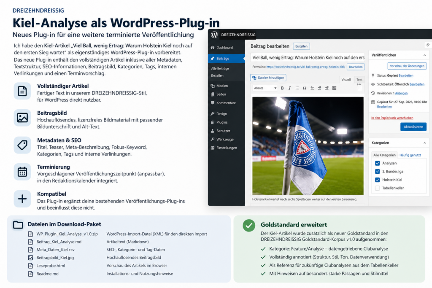
Task: Click the WordPress logo in the admin bar
Action: click(x=214, y=35)
